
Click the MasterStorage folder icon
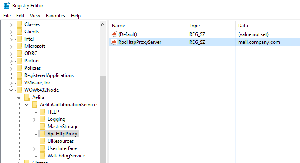tap(42, 127)
